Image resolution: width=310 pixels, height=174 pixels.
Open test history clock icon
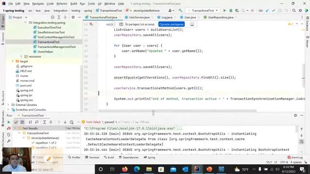[x=72, y=122]
